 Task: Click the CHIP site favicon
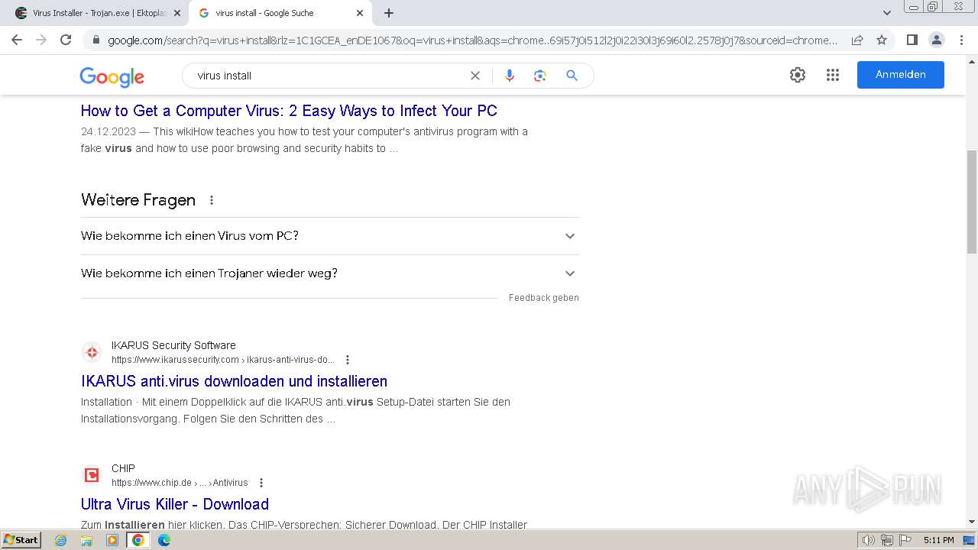[92, 475]
